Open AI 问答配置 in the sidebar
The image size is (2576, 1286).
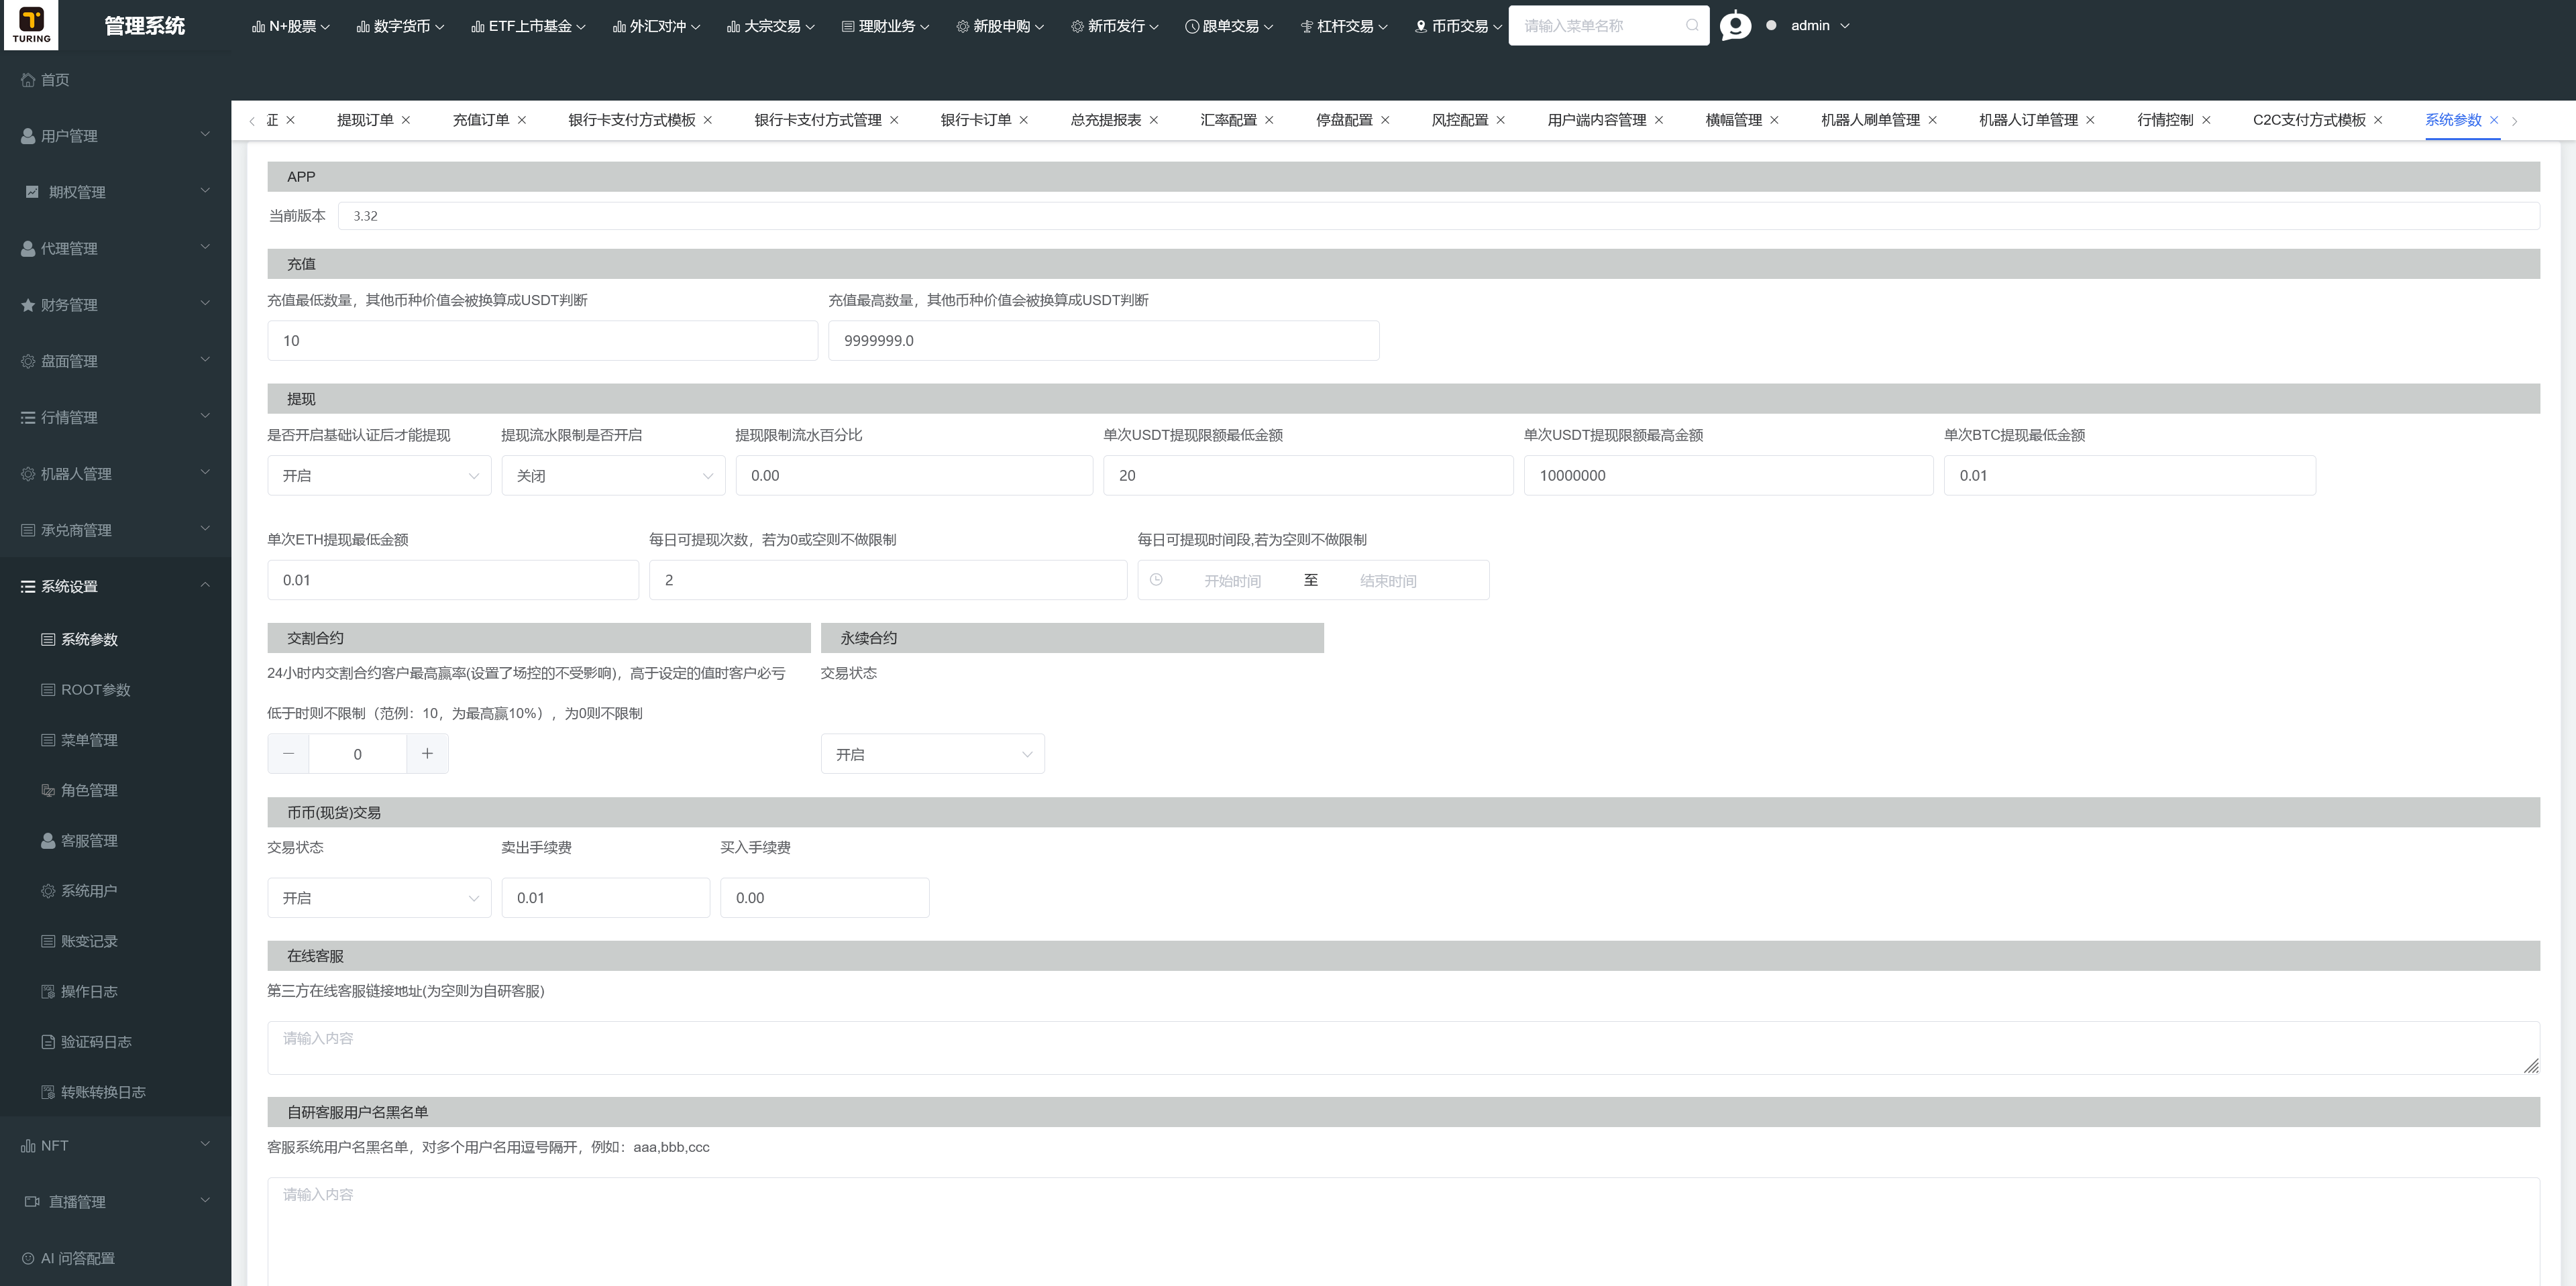(x=115, y=1258)
